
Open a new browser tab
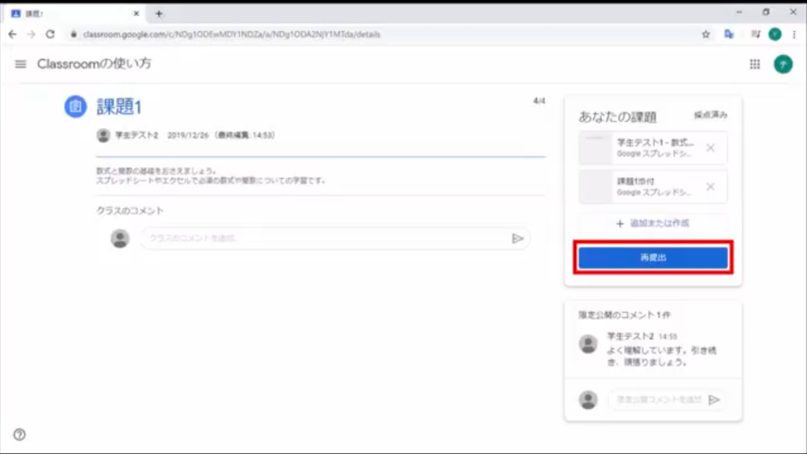click(158, 14)
